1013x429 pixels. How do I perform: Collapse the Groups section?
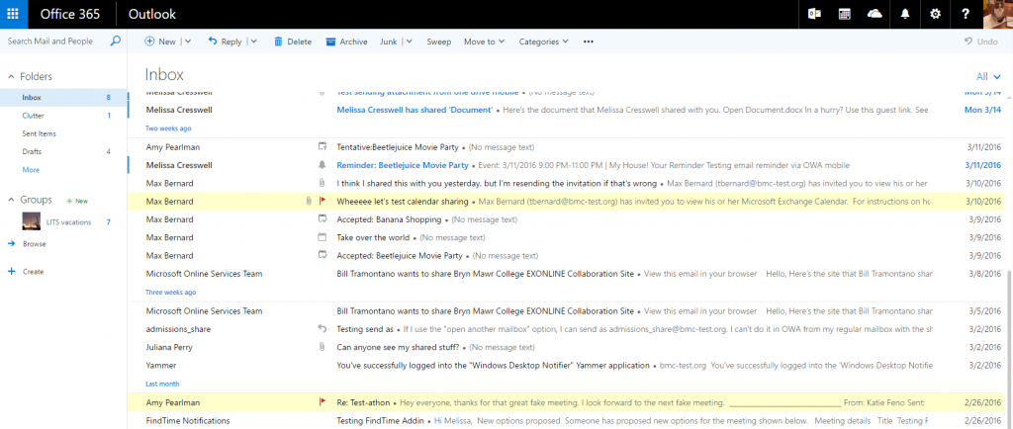click(x=11, y=200)
